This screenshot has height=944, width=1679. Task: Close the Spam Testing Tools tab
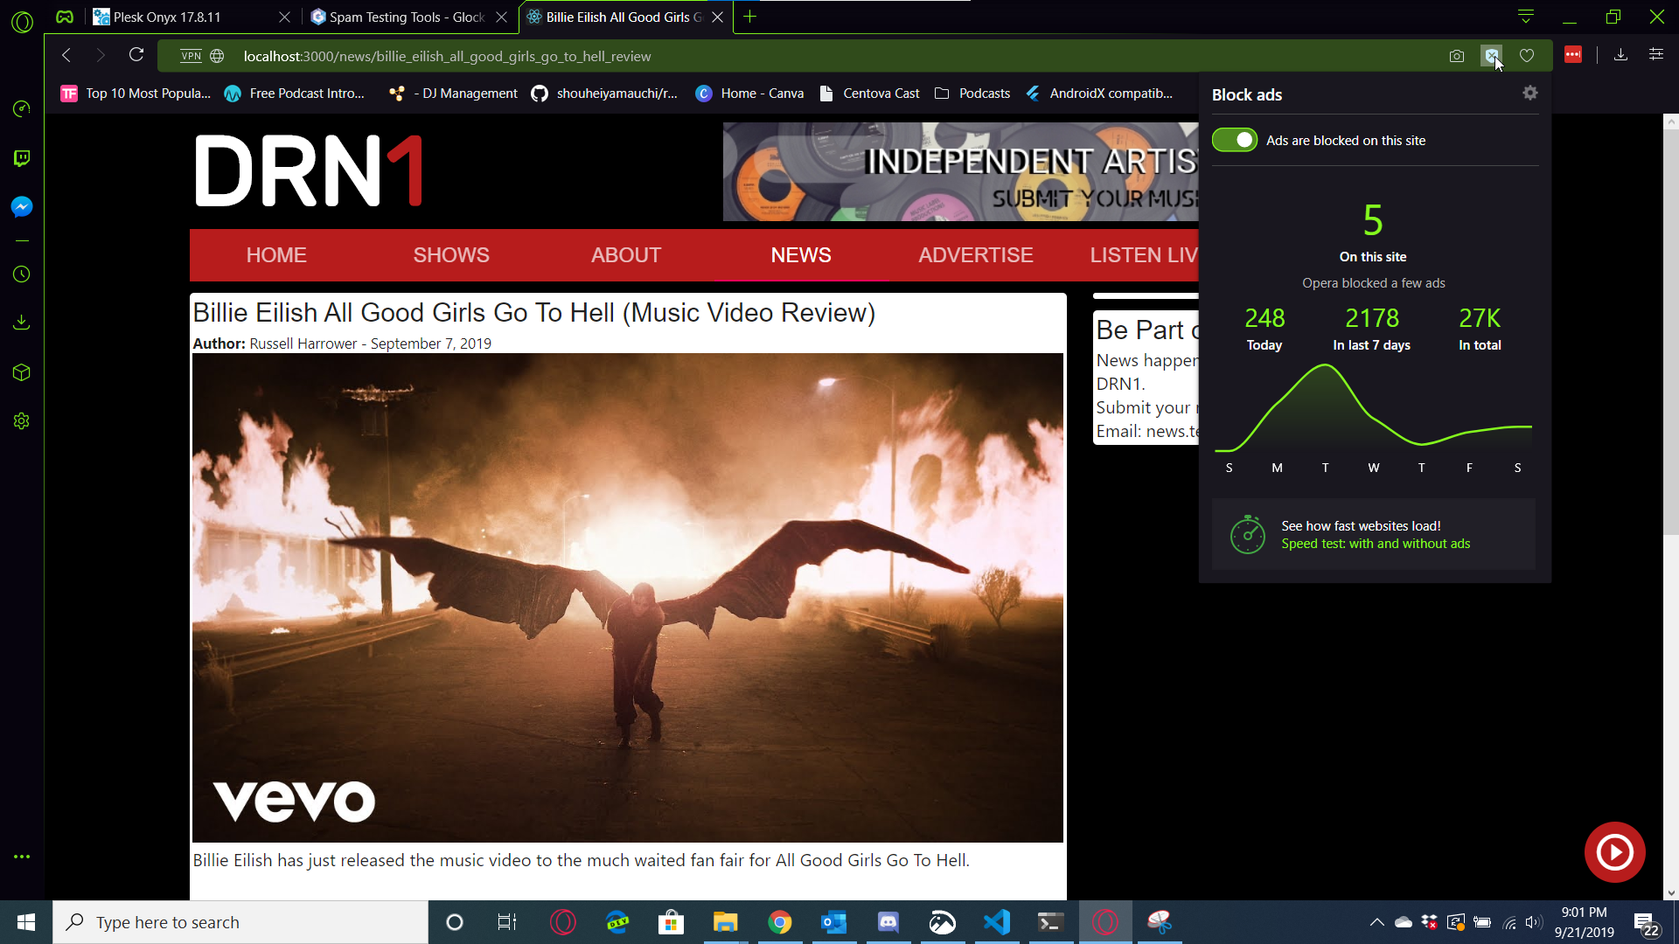(x=501, y=17)
